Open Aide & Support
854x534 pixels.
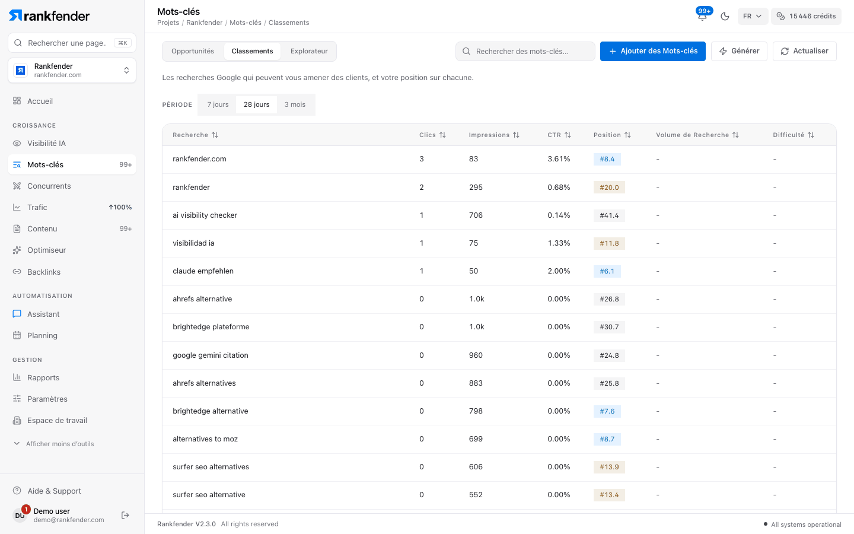point(72,491)
